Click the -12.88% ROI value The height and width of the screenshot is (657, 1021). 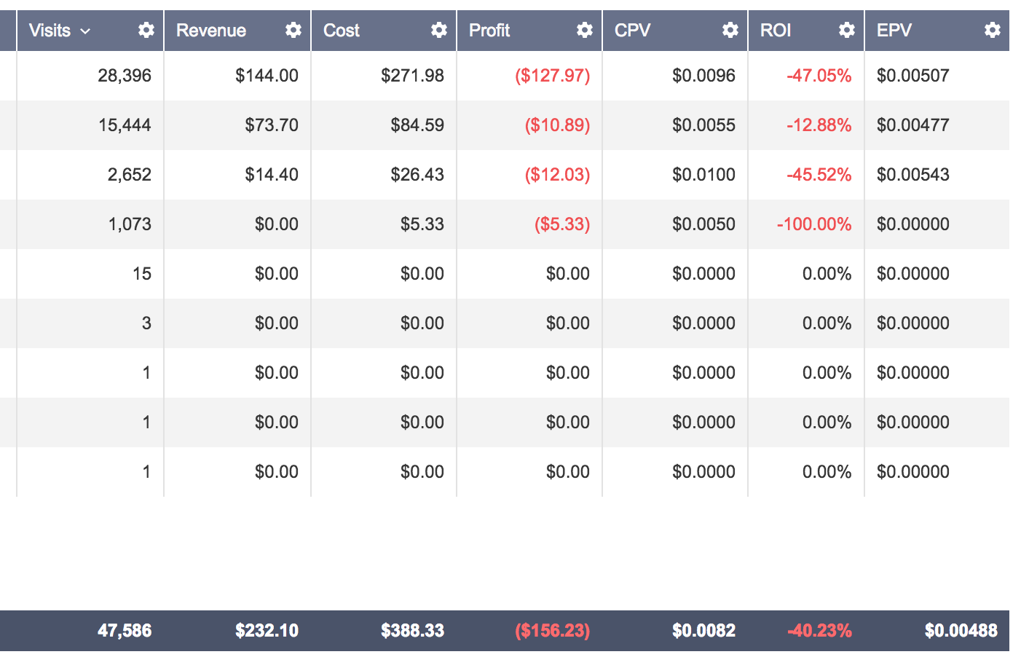(819, 125)
